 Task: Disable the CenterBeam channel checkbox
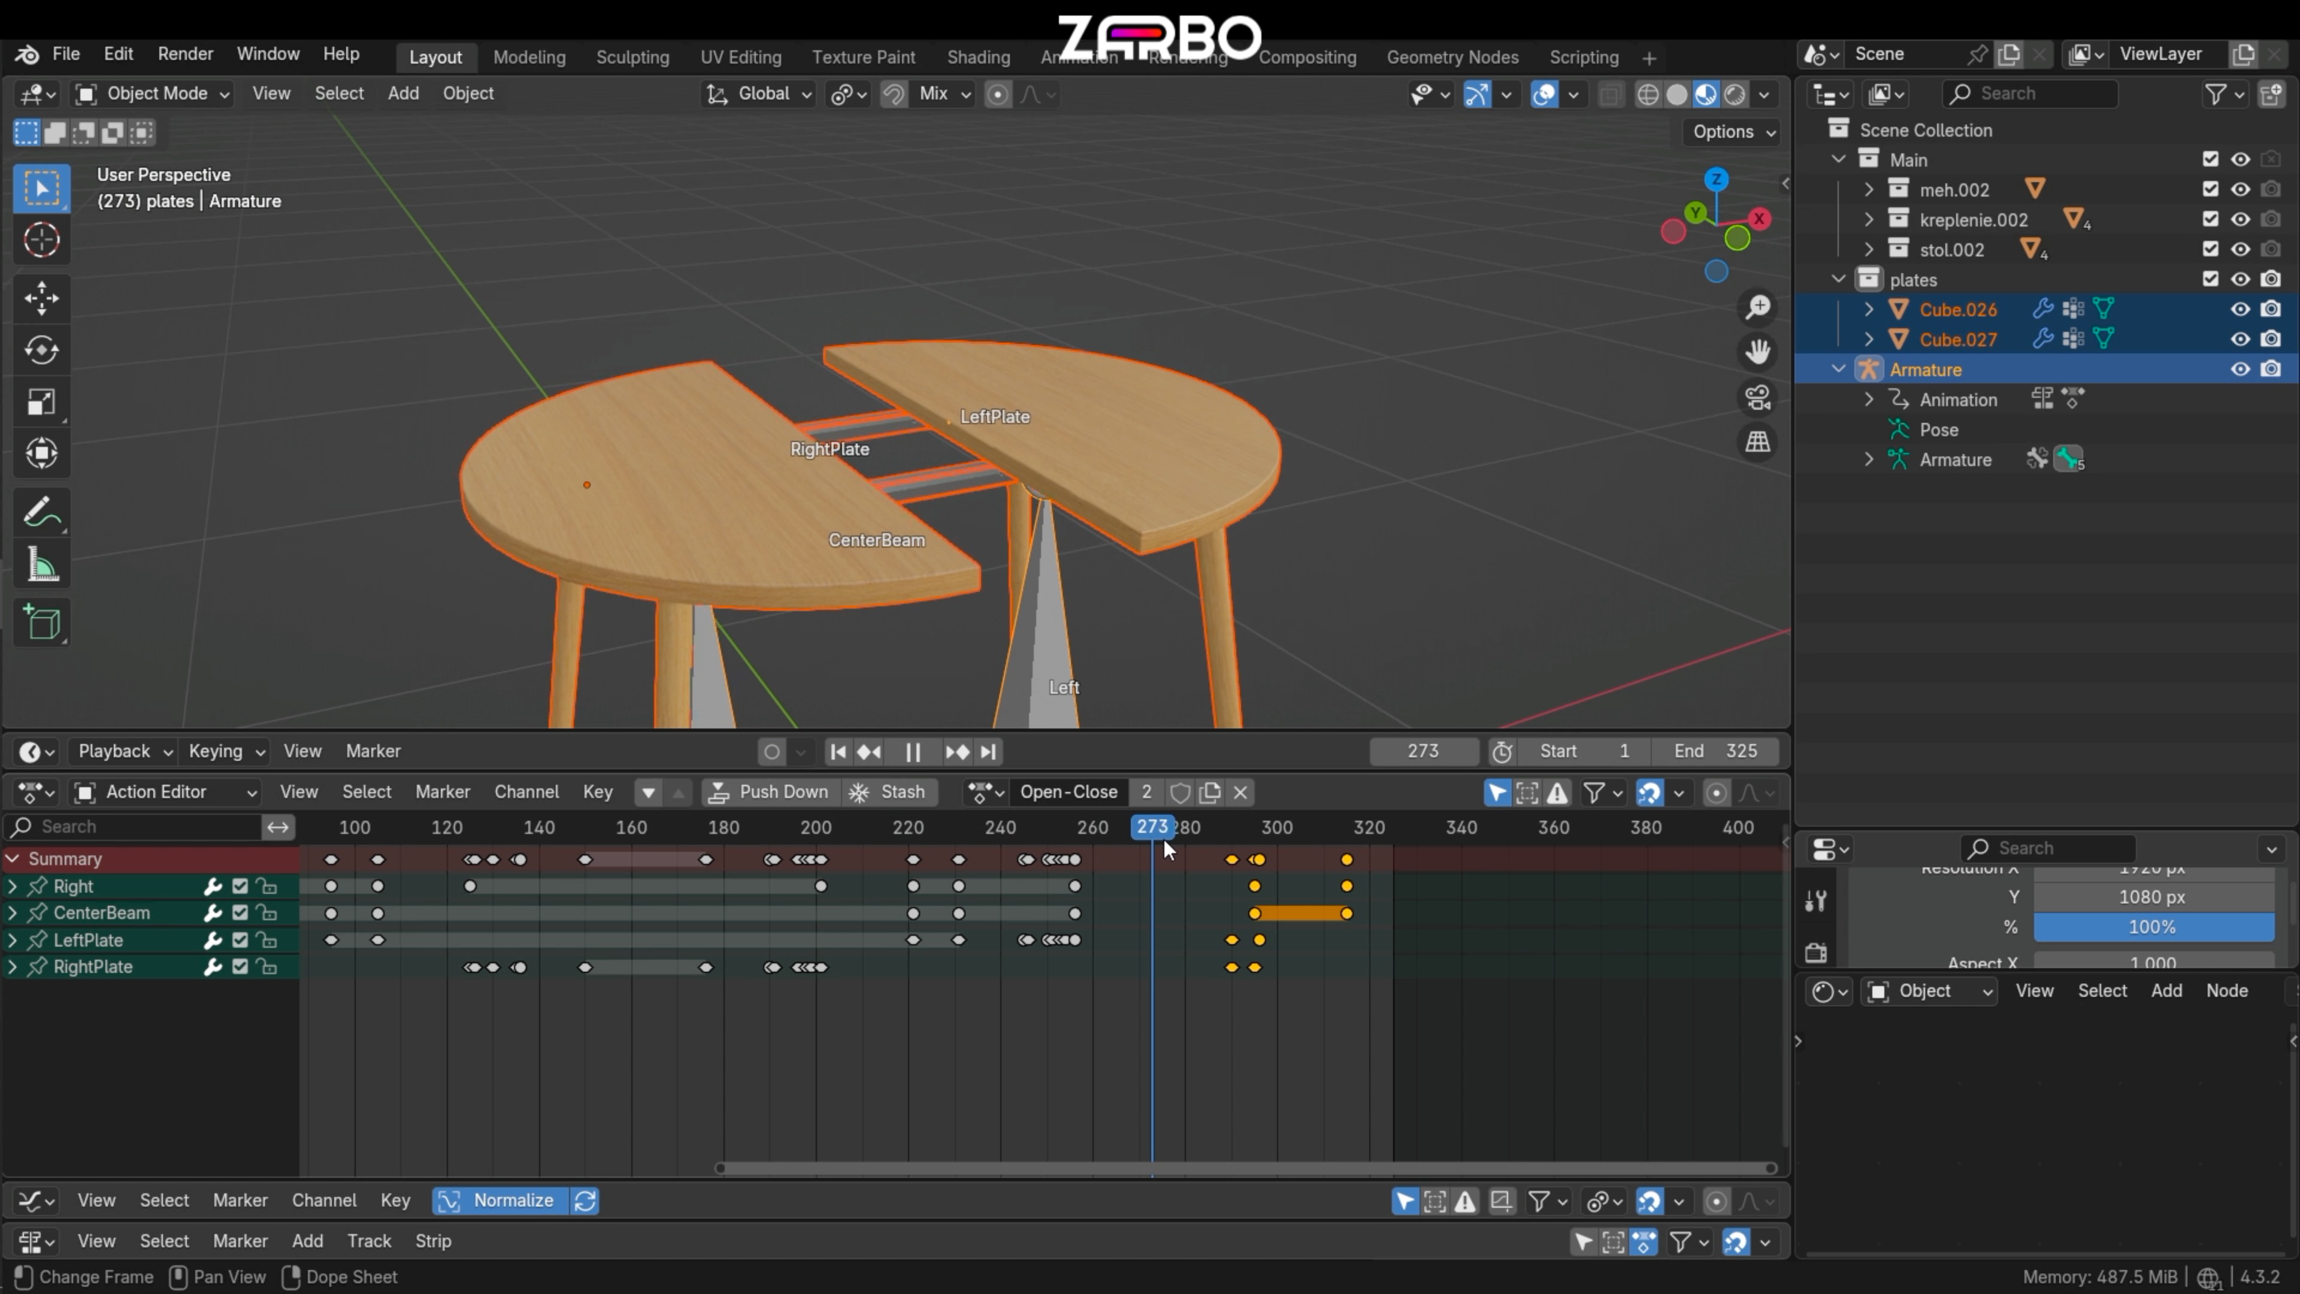pos(240,912)
